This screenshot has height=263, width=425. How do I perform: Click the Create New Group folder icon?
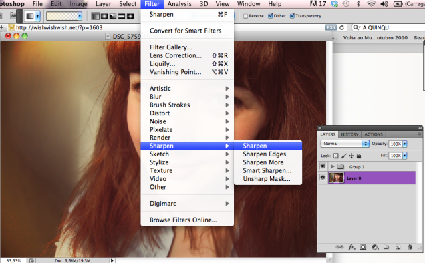point(386,247)
